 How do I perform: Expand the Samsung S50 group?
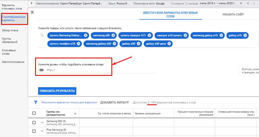pyautogui.click(x=42, y=123)
